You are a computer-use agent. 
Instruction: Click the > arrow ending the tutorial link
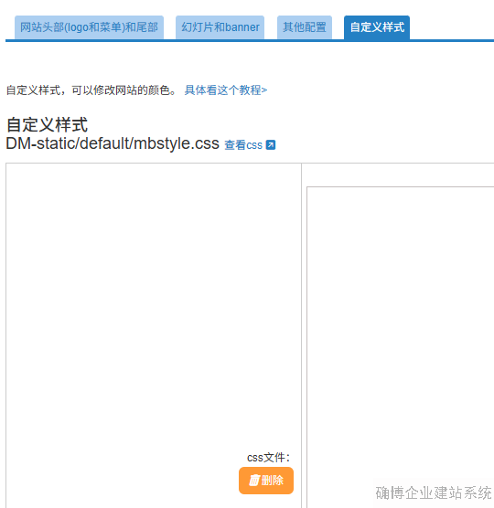coord(264,90)
